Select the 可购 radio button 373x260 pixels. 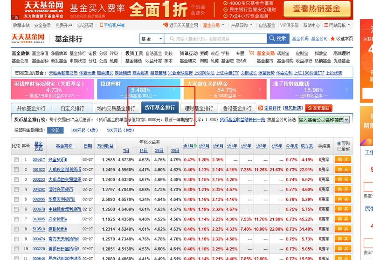(x=339, y=144)
